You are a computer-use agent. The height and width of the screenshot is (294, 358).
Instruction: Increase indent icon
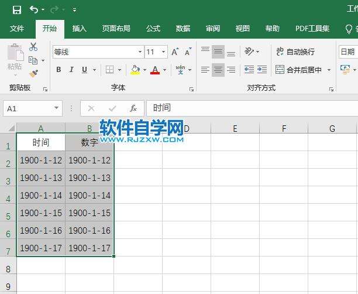pyautogui.click(x=262, y=70)
